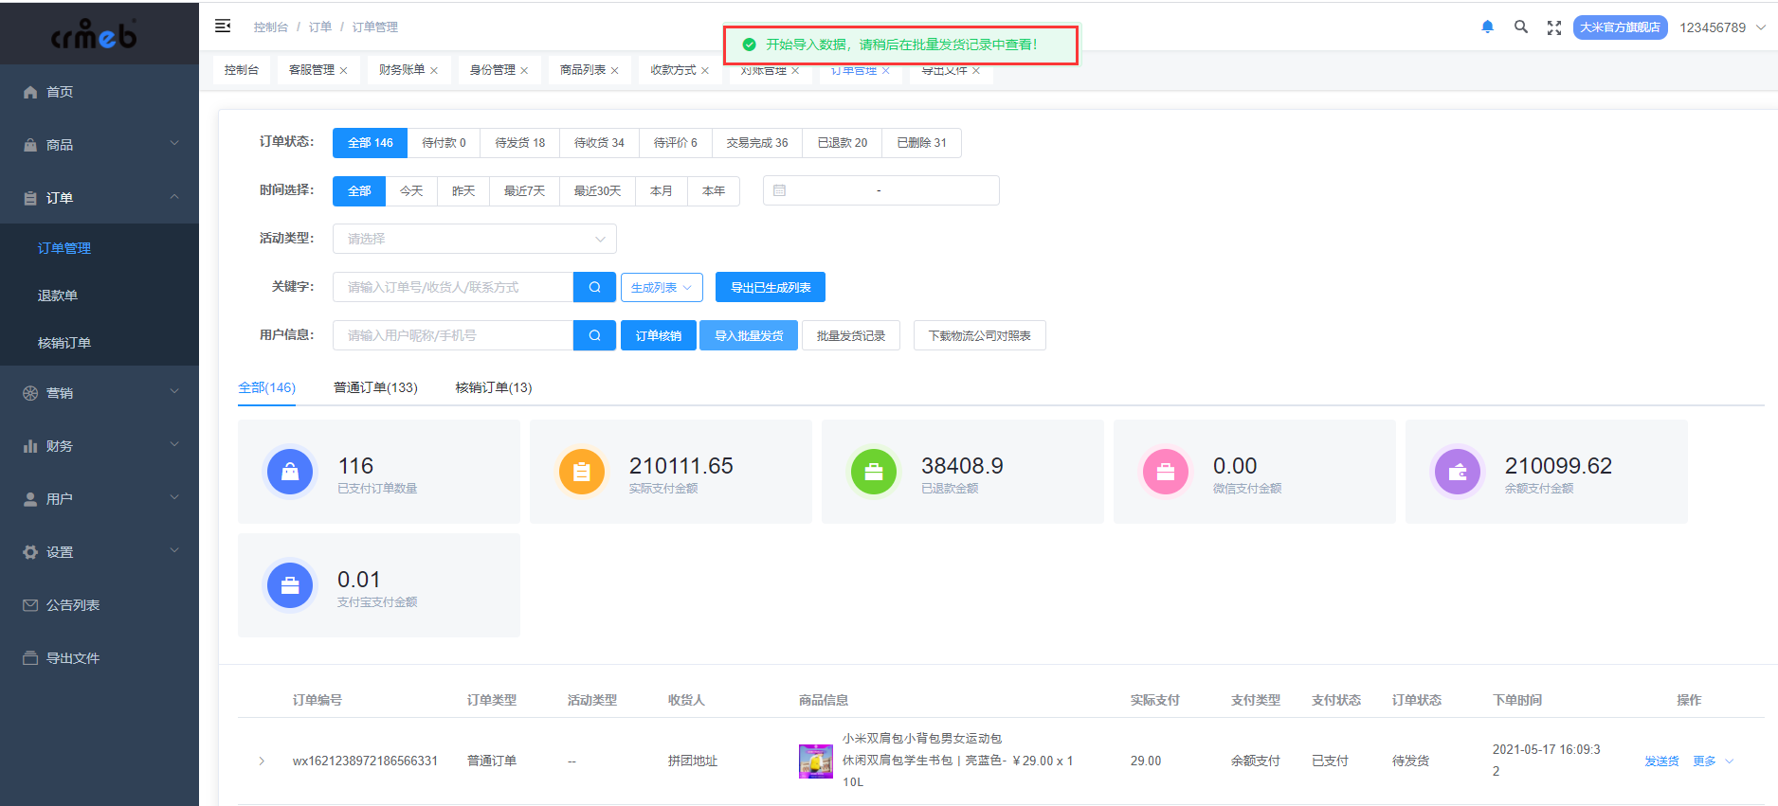
Task: Focus the 订单号 keyword input field
Action: point(453,287)
